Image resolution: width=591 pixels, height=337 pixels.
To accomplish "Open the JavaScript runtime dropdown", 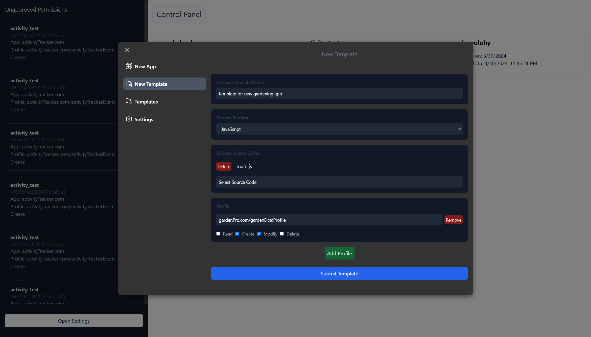I will [339, 129].
